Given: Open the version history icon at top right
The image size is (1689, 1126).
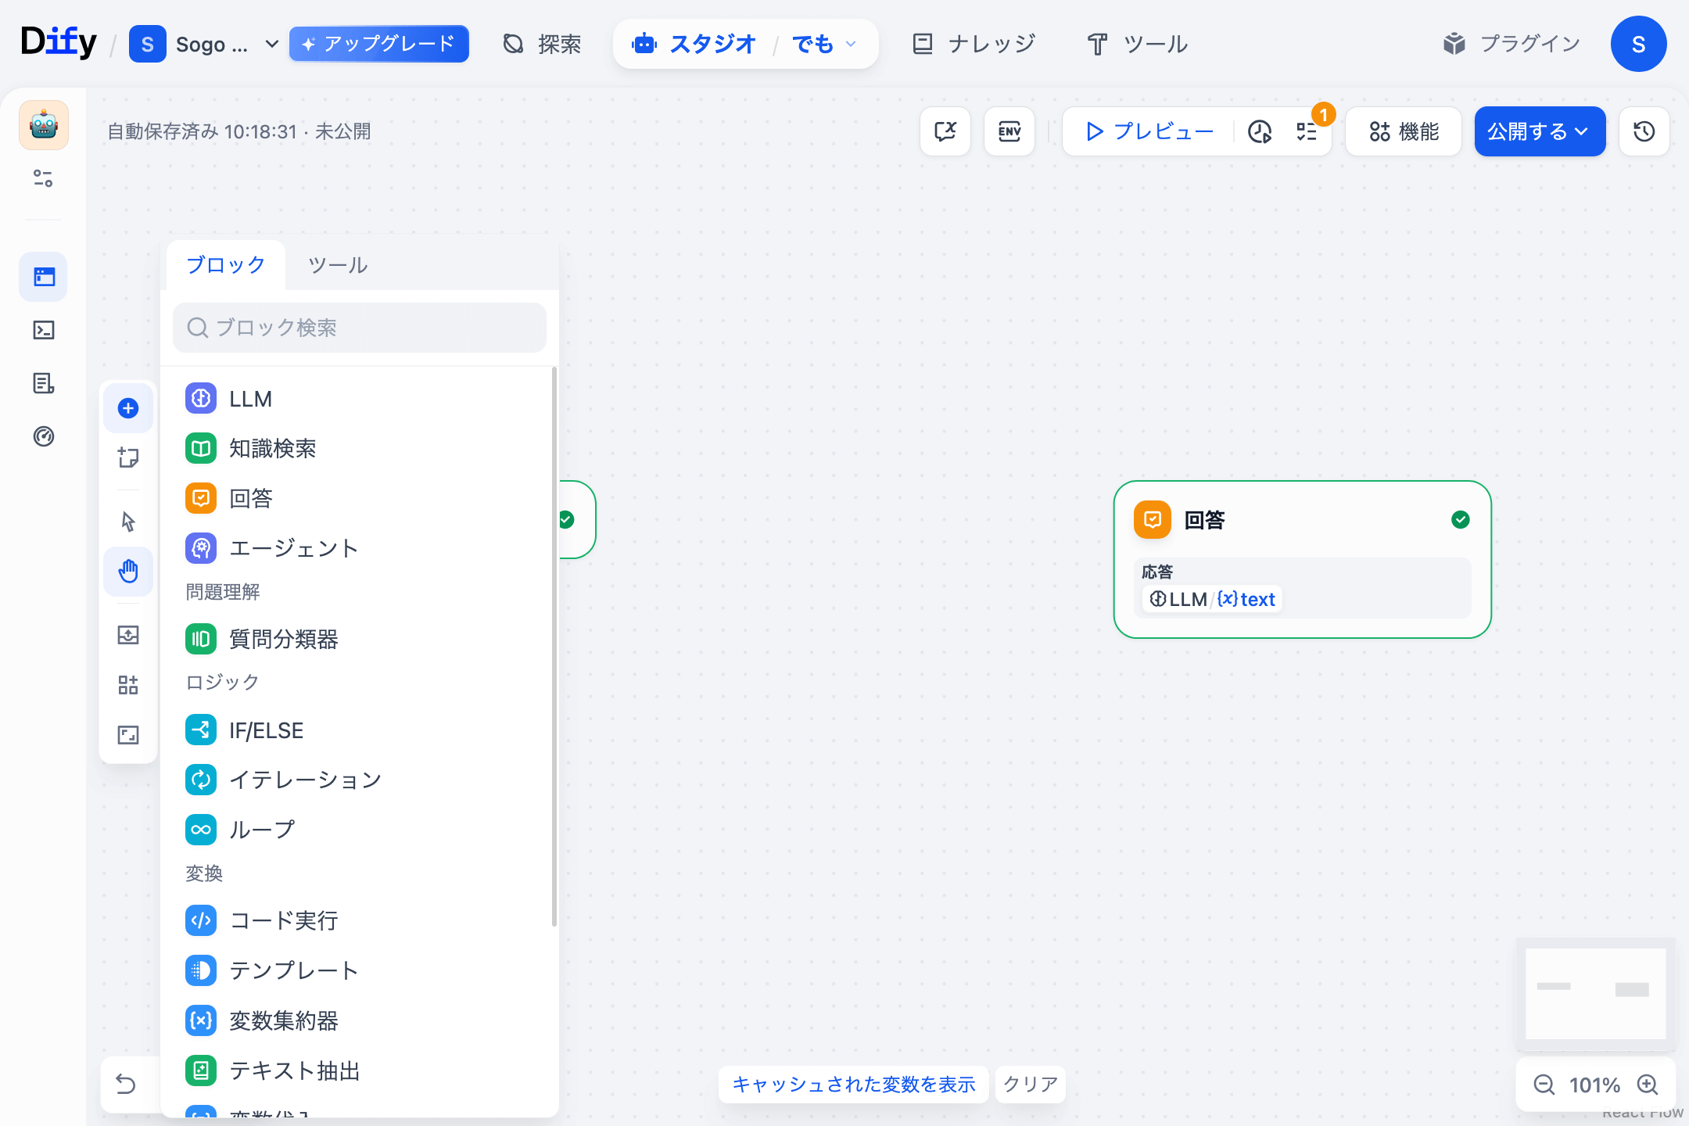Looking at the screenshot, I should 1643,131.
